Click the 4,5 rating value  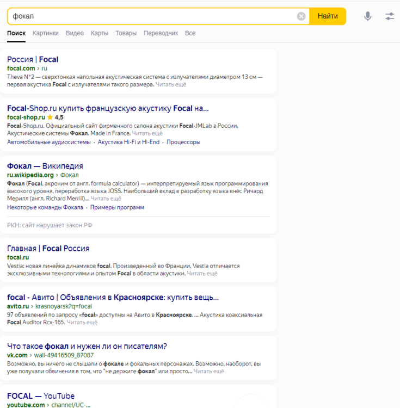(x=59, y=118)
